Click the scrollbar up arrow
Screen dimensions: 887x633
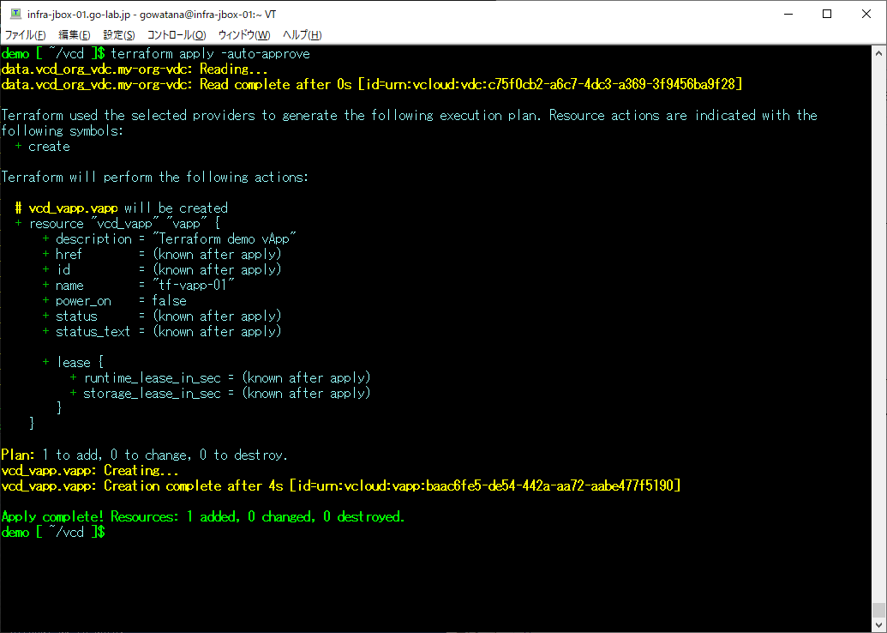click(x=878, y=54)
